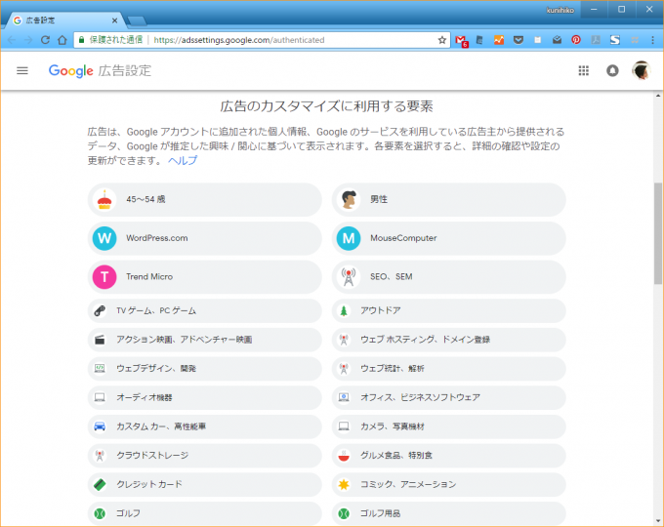
Task: Select グルメ食品、特別食 interest
Action: 449,456
